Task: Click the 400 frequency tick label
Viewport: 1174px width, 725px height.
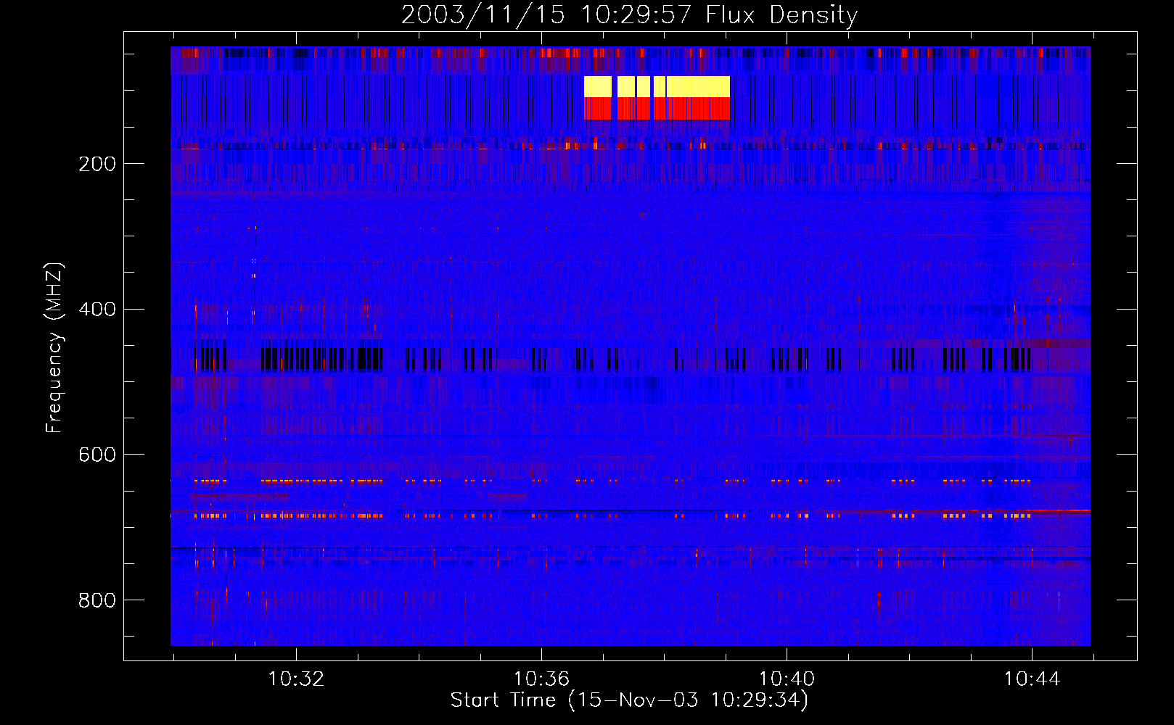Action: 97,310
